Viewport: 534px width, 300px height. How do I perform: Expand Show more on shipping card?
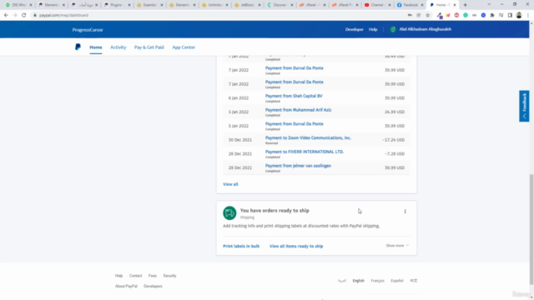397,246
